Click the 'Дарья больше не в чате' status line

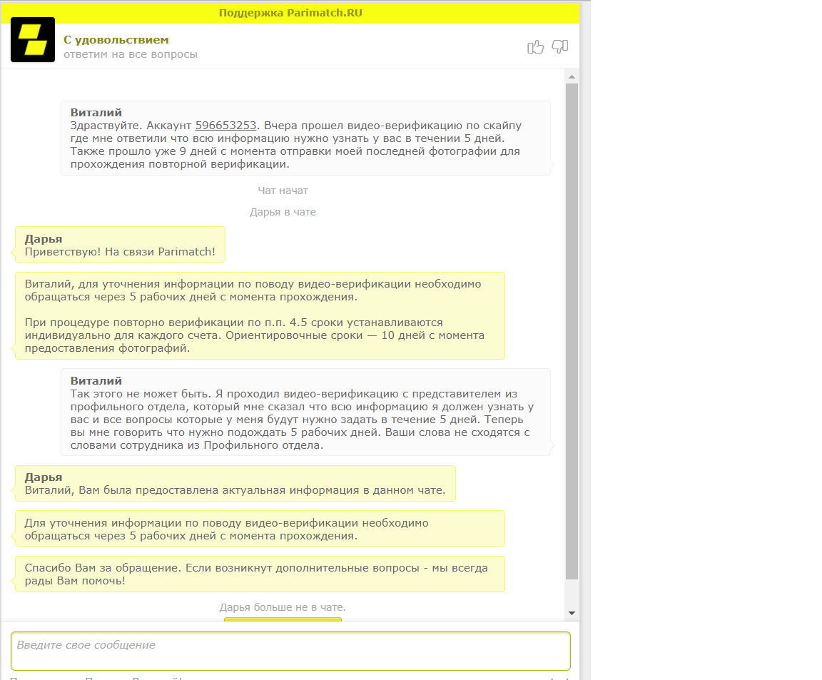(283, 607)
